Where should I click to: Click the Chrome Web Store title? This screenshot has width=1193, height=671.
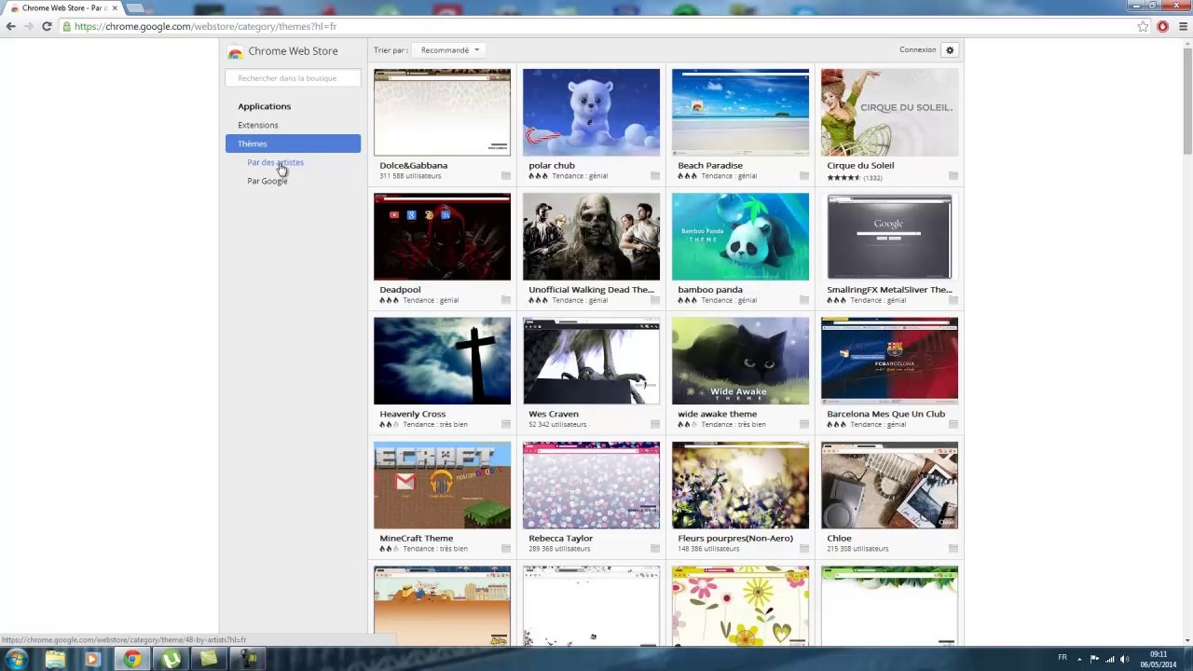tap(293, 51)
